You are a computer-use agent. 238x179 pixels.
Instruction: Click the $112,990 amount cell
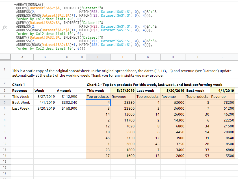(67, 96)
